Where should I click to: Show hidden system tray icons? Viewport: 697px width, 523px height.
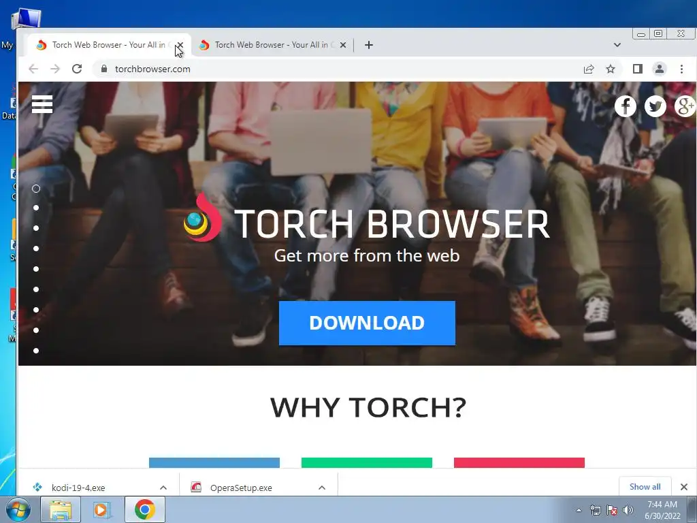579,510
